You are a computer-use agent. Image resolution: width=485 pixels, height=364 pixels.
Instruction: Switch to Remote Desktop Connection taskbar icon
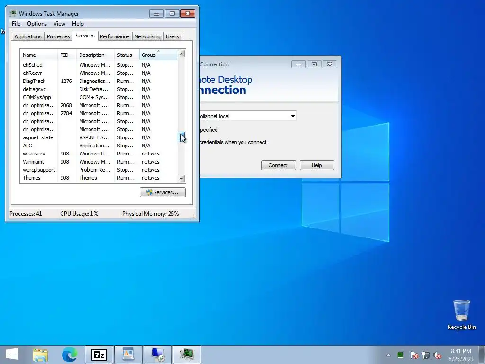click(x=157, y=355)
